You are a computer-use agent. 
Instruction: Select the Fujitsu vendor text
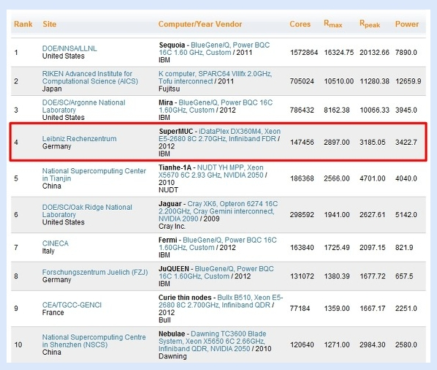(169, 89)
